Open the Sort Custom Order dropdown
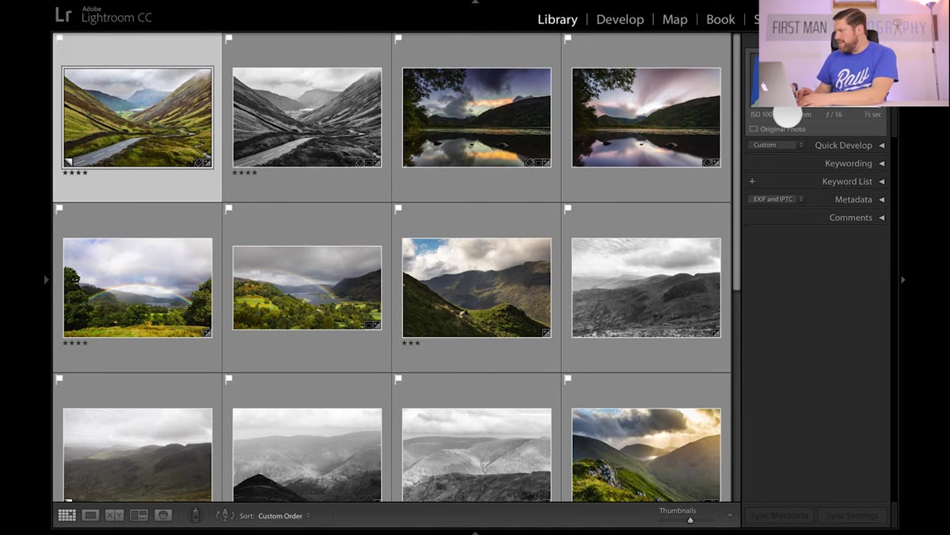Viewport: 950px width, 535px height. [x=283, y=516]
